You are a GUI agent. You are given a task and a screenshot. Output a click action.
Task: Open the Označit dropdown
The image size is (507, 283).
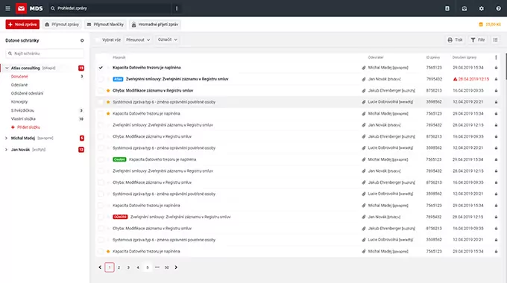(168, 39)
